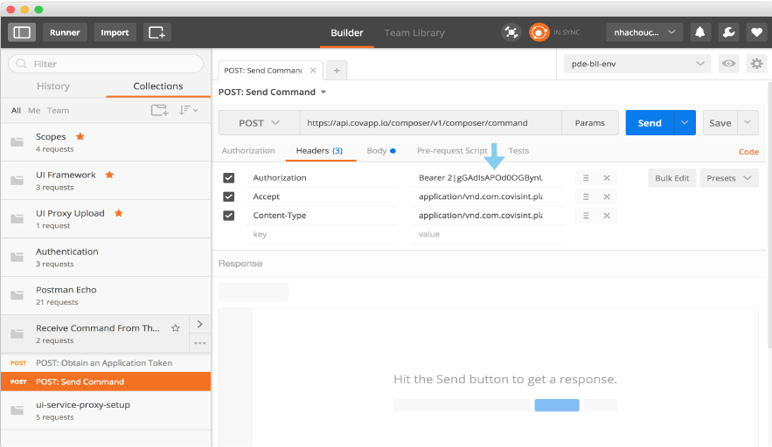Open the Presets dropdown

[727, 178]
